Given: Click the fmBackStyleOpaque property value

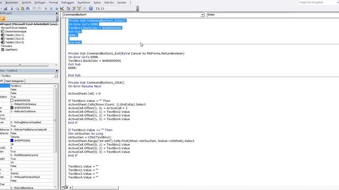Looking at the screenshot, I should coord(32,104).
